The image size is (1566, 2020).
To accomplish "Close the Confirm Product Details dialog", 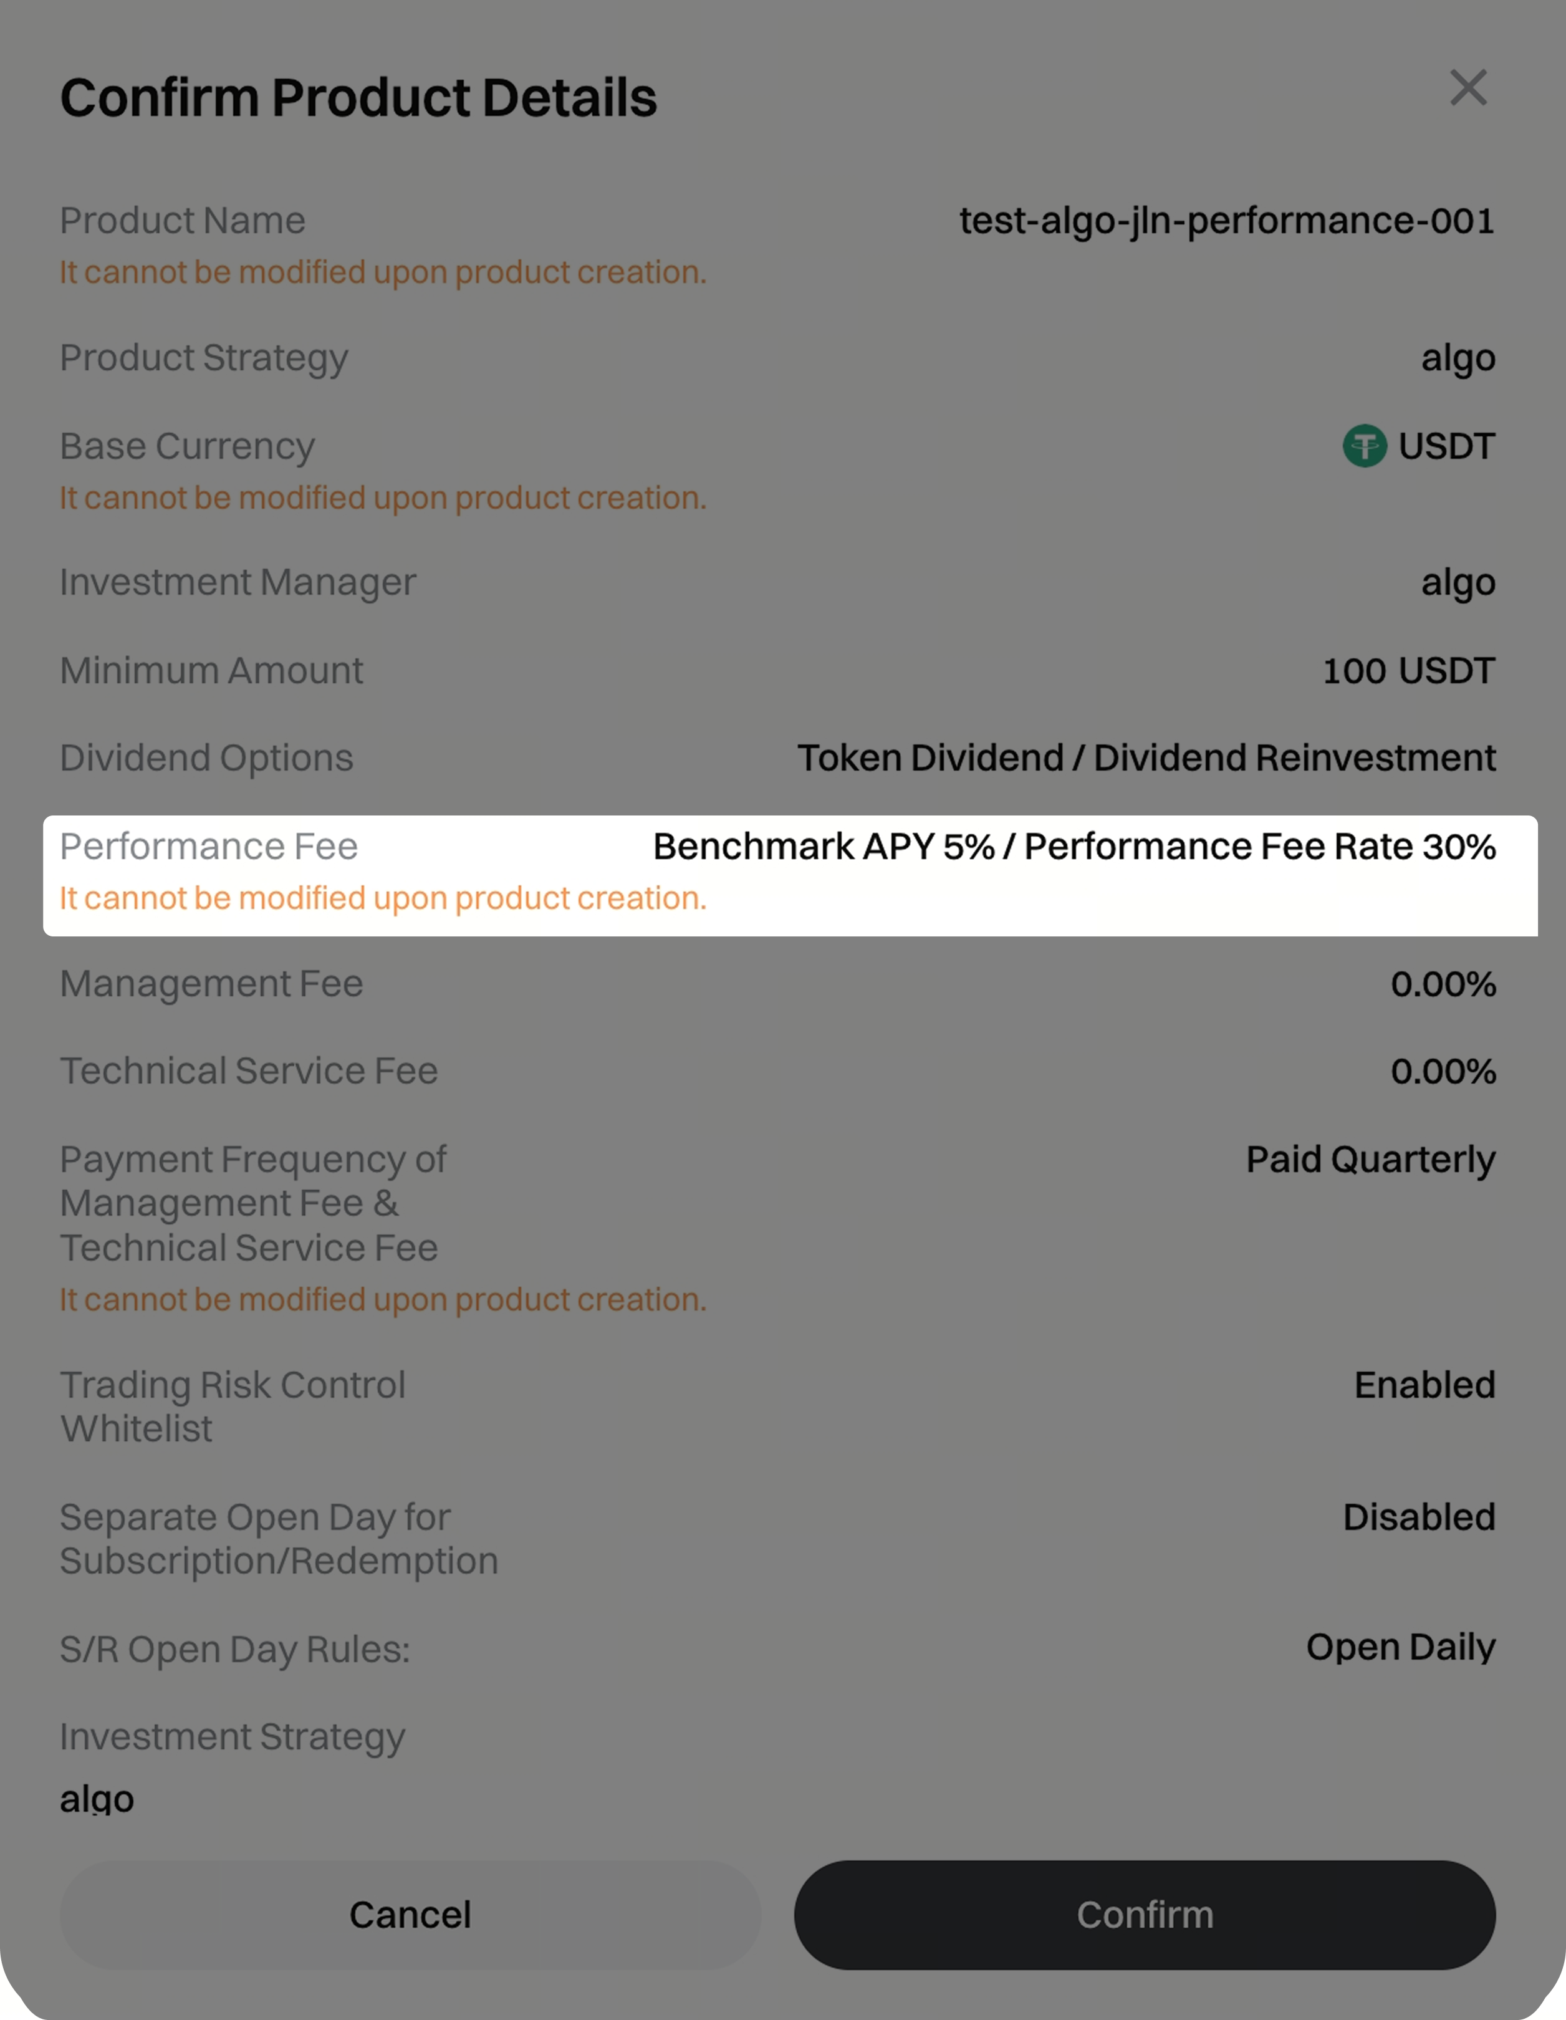I will point(1468,88).
